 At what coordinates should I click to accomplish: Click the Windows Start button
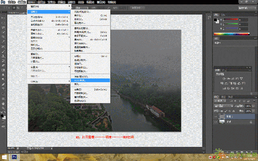point(4,157)
